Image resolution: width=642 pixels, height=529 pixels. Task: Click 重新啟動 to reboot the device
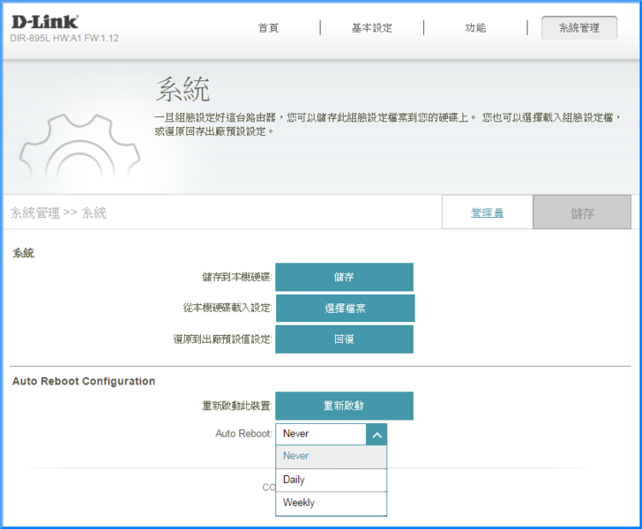(x=344, y=406)
